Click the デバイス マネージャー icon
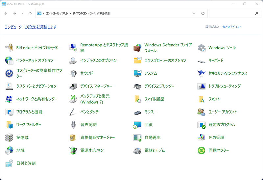Screen dimensions: 263x180 [73, 86]
